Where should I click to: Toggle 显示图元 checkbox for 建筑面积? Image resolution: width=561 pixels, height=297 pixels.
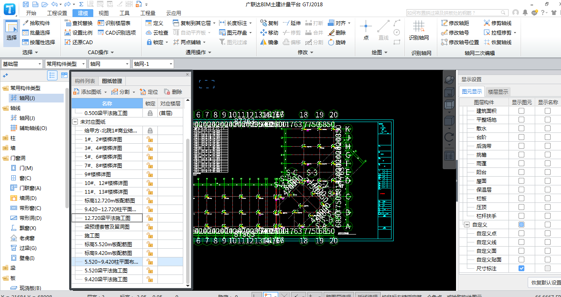(x=521, y=111)
